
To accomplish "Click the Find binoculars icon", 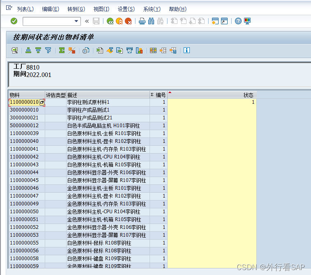I will tap(151, 21).
